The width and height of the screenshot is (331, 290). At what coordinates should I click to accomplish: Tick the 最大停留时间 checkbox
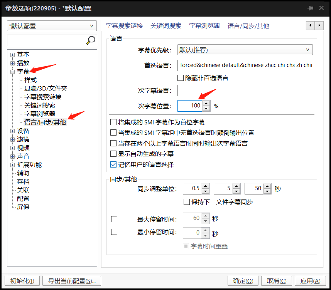click(114, 219)
